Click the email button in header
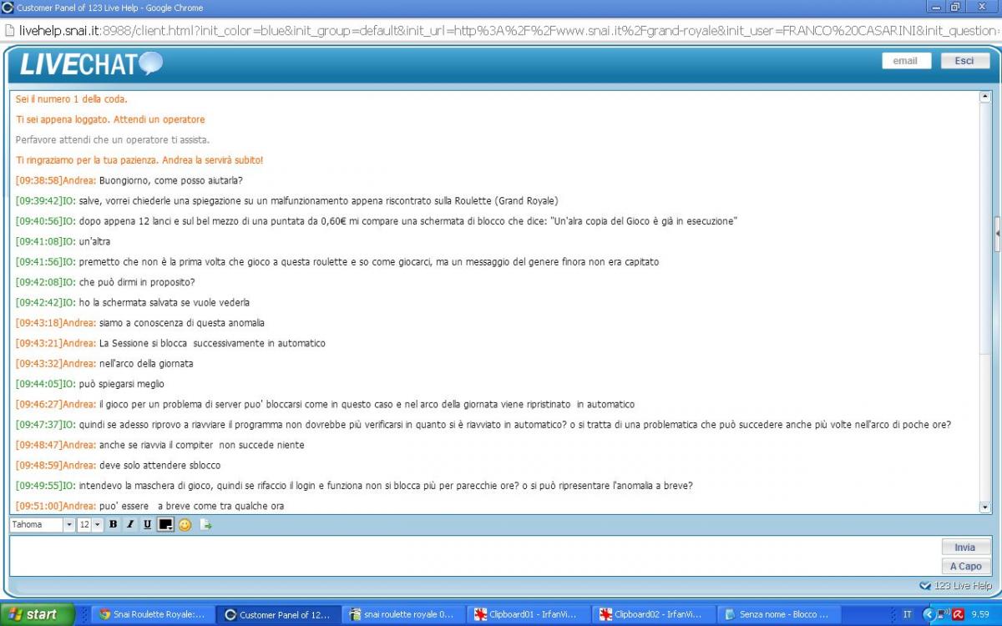This screenshot has width=1002, height=626. tap(906, 61)
